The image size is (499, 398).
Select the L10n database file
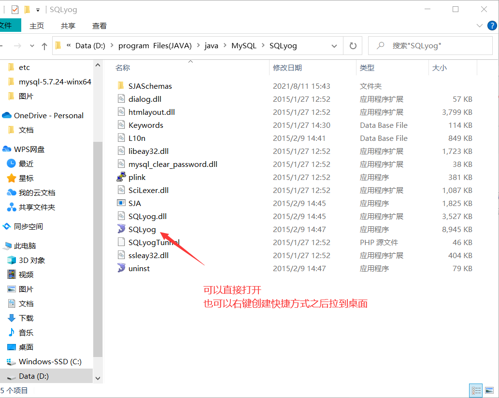pyautogui.click(x=137, y=138)
